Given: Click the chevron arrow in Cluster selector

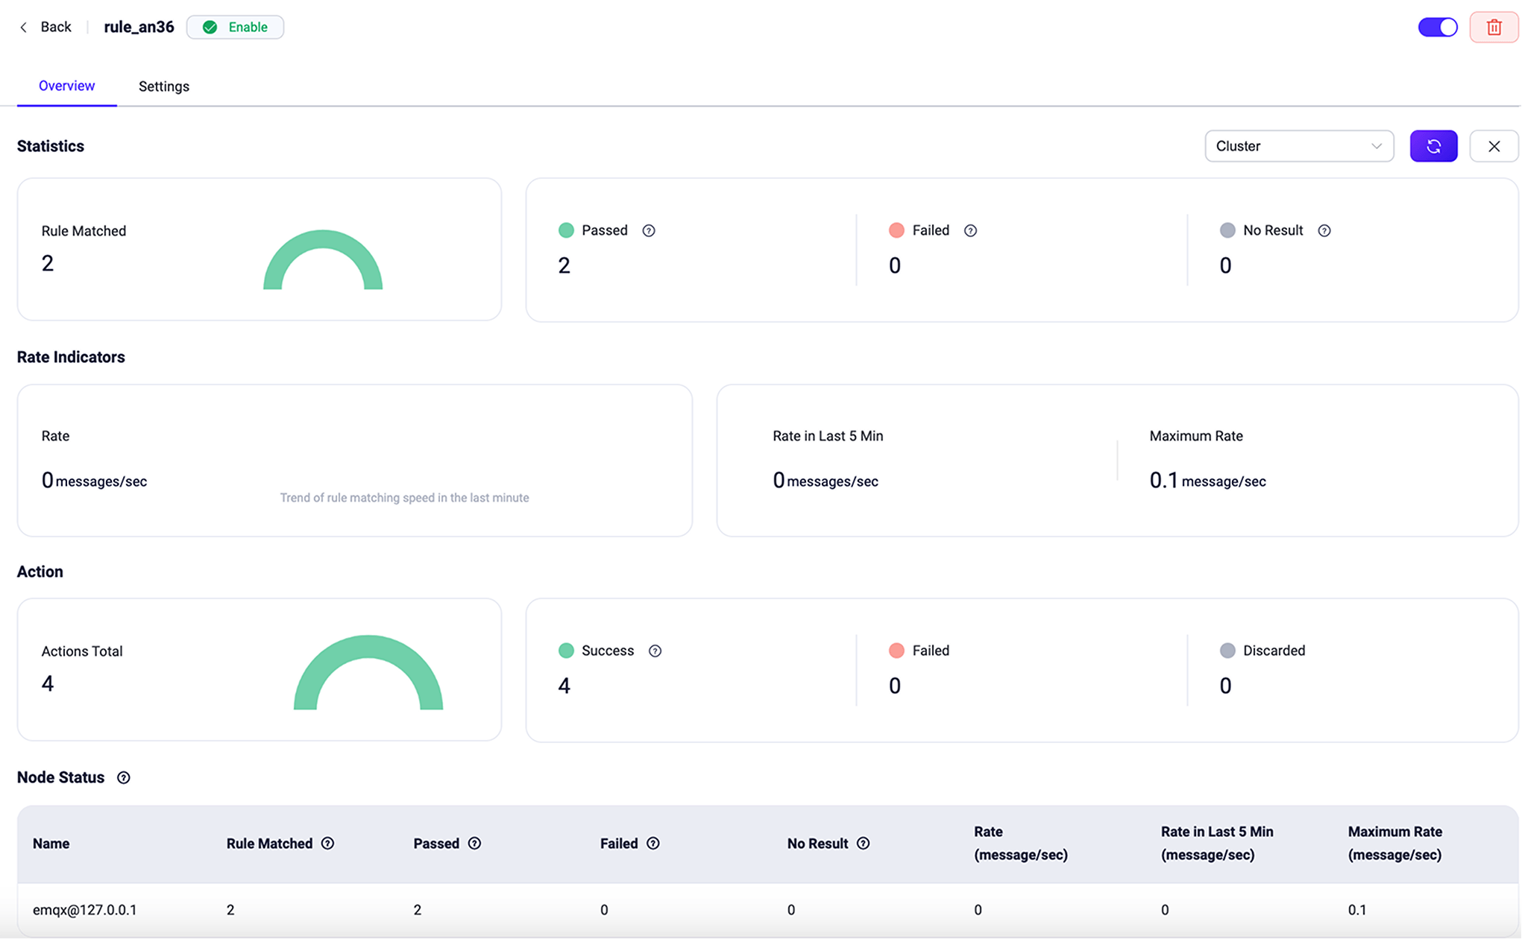Looking at the screenshot, I should point(1377,146).
